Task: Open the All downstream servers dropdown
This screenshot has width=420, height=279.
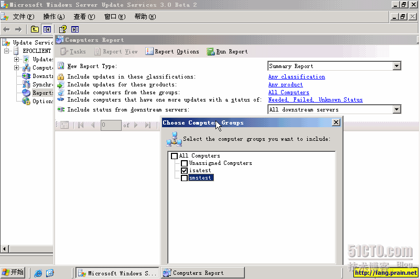Action: click(397, 109)
